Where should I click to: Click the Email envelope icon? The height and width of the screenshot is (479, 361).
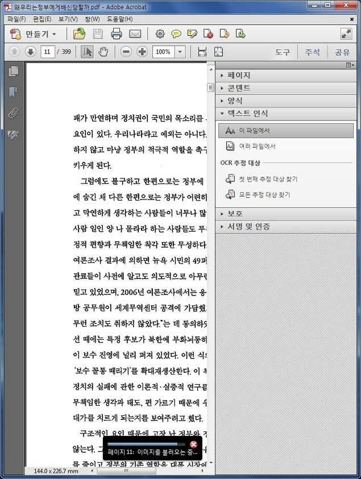tap(135, 34)
